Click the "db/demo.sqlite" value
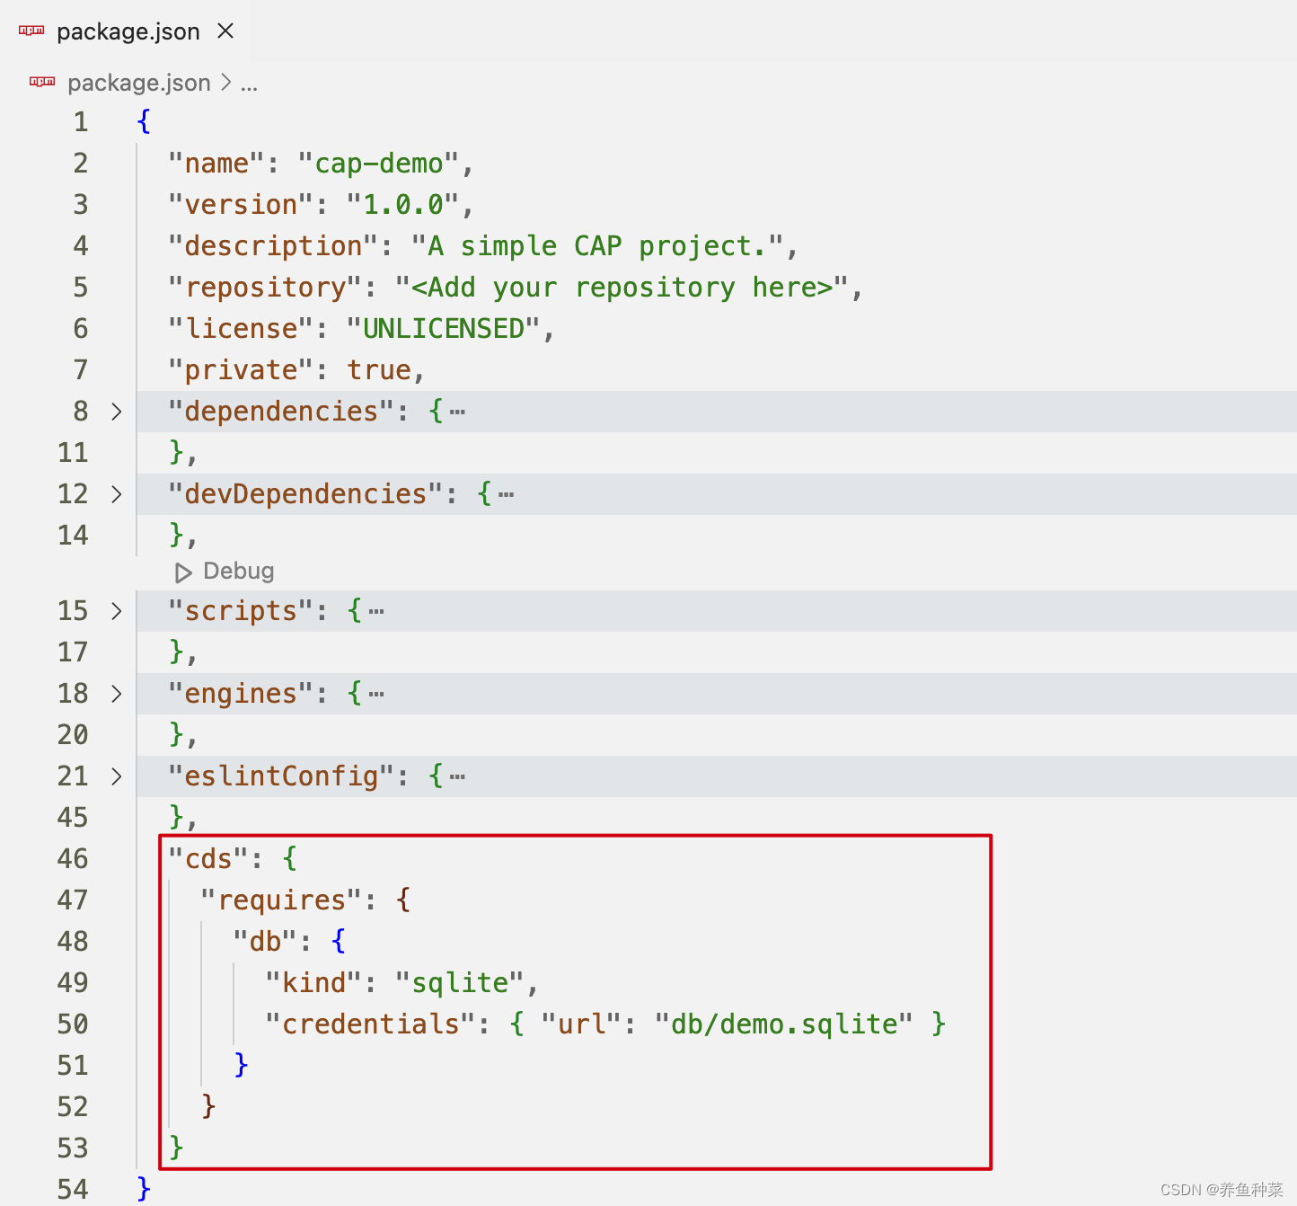The image size is (1297, 1206). point(784,1024)
